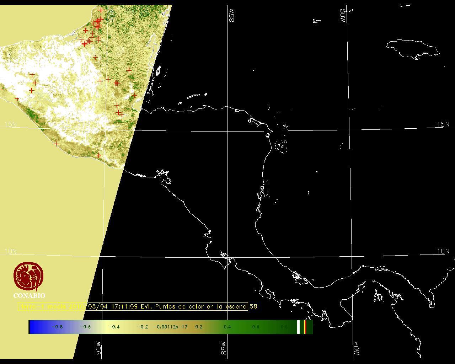Click the blue end of the EVI color bar
Viewport: 455px width, 364px height.
34,327
